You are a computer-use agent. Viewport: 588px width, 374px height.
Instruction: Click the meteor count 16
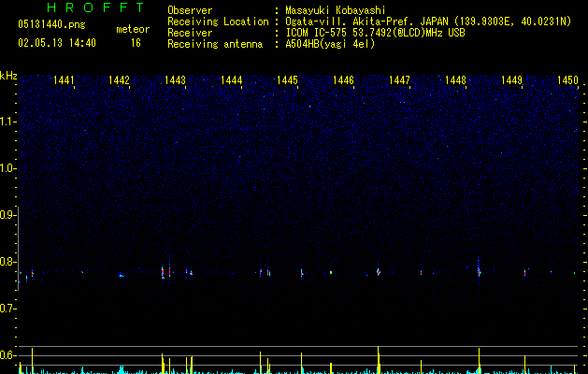pyautogui.click(x=136, y=43)
